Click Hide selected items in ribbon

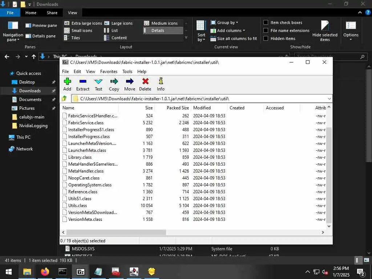325,31
